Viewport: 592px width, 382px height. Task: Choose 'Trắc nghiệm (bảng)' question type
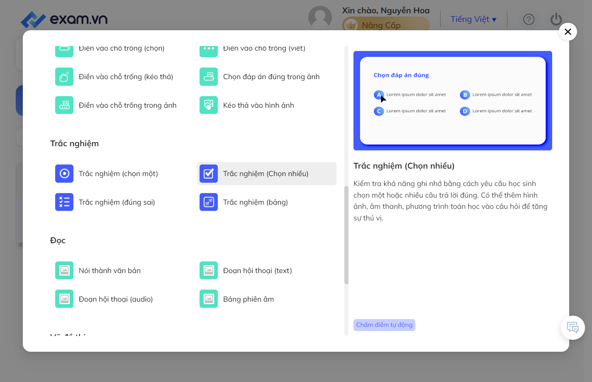click(x=267, y=202)
